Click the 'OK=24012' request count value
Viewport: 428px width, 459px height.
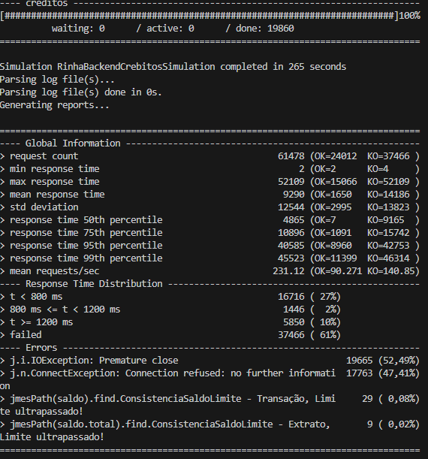pyautogui.click(x=336, y=156)
